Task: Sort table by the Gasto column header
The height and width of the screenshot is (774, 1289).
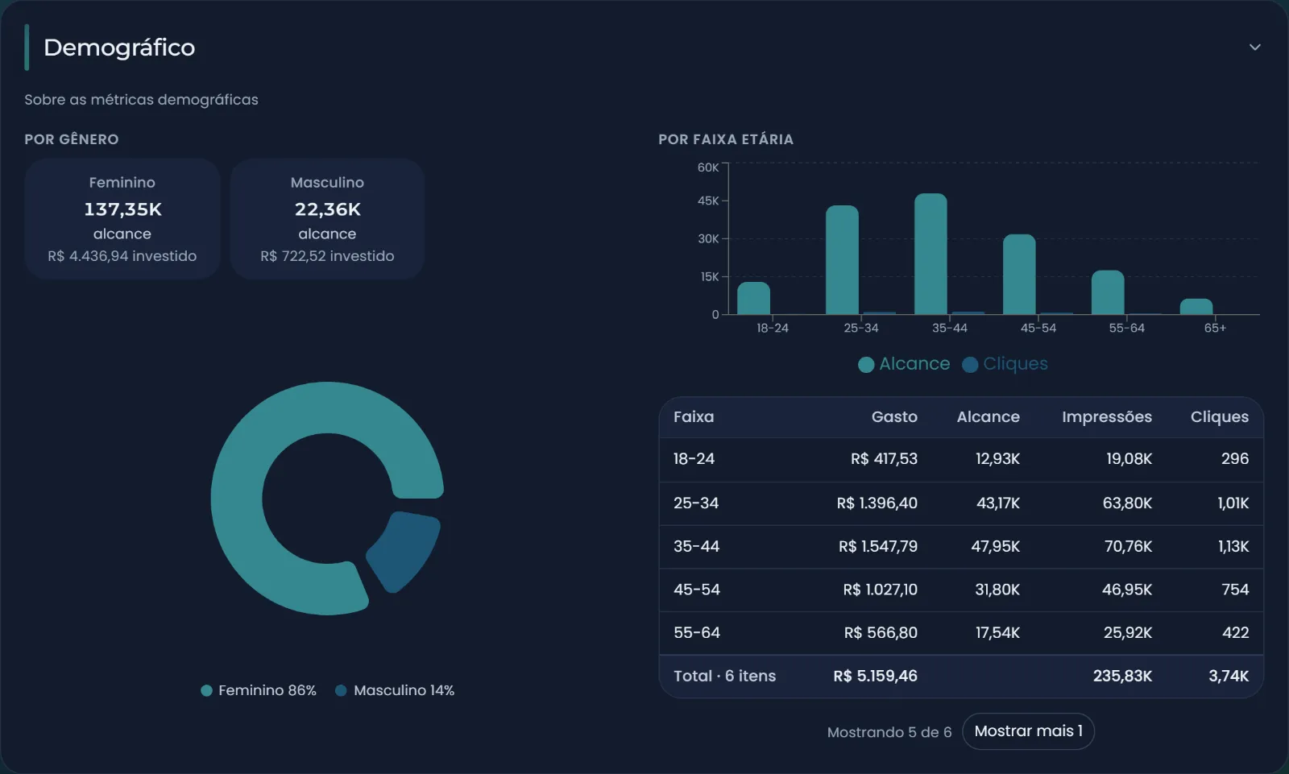Action: click(x=894, y=417)
